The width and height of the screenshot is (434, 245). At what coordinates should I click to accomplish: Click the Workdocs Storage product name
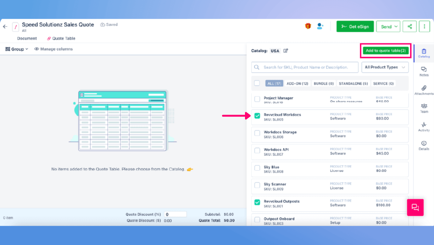point(280,132)
